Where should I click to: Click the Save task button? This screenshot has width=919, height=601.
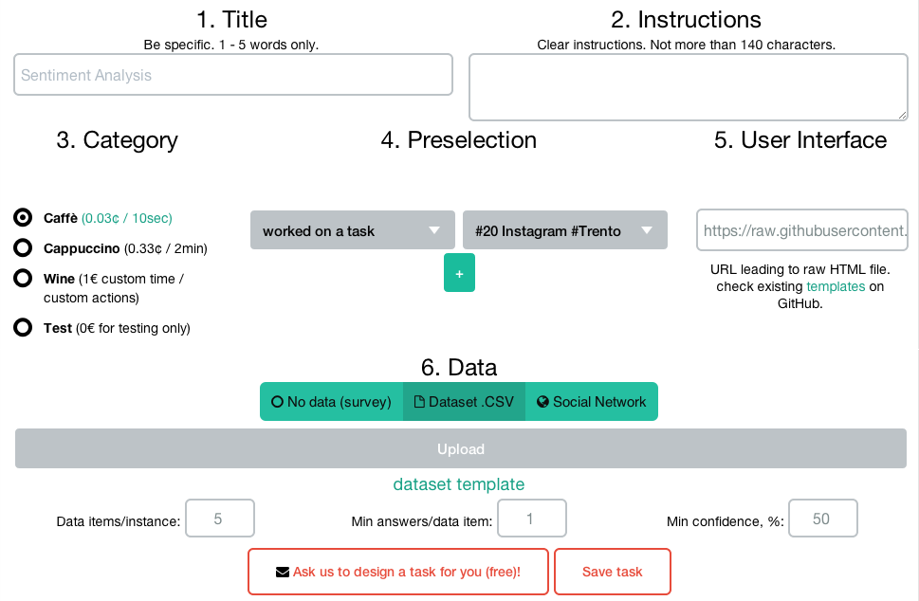click(612, 572)
